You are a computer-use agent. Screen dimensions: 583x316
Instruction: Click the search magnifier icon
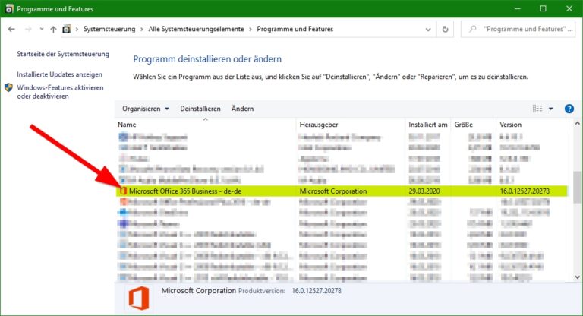(x=473, y=29)
